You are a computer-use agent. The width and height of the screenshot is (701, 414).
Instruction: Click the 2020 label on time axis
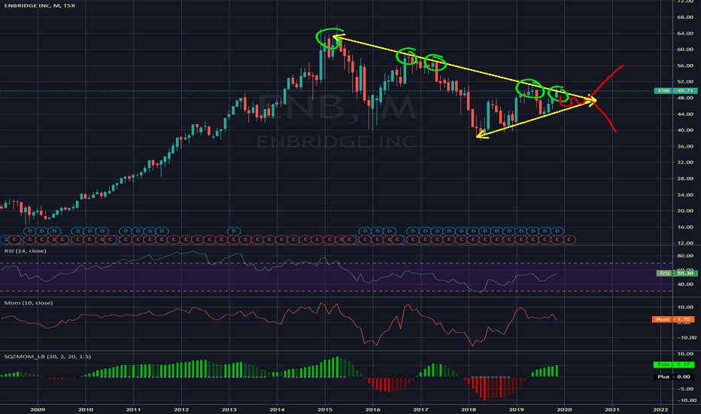pos(564,409)
